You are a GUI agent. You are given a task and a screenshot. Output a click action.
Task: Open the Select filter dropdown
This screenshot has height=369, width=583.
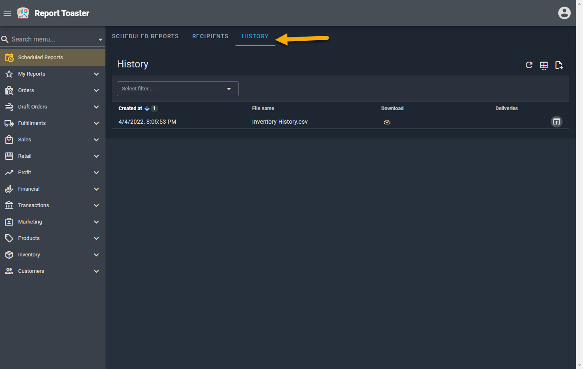point(177,89)
